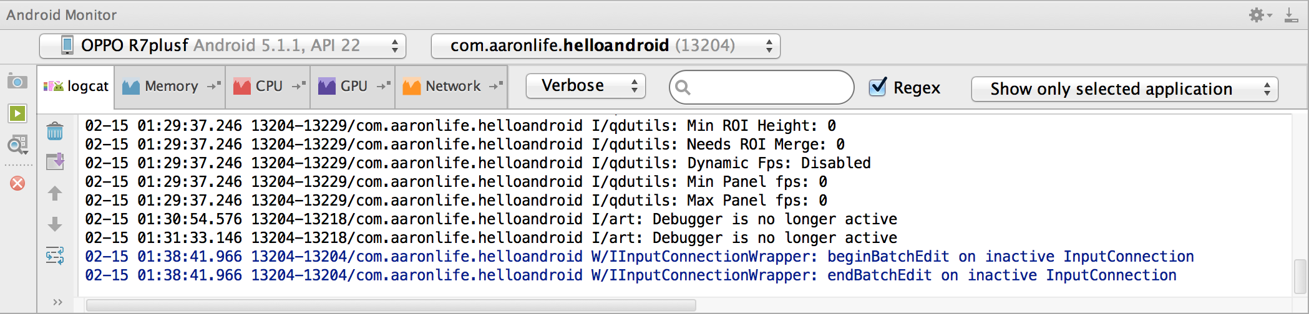Toggle soft wraps icon in logcat

tap(55, 255)
